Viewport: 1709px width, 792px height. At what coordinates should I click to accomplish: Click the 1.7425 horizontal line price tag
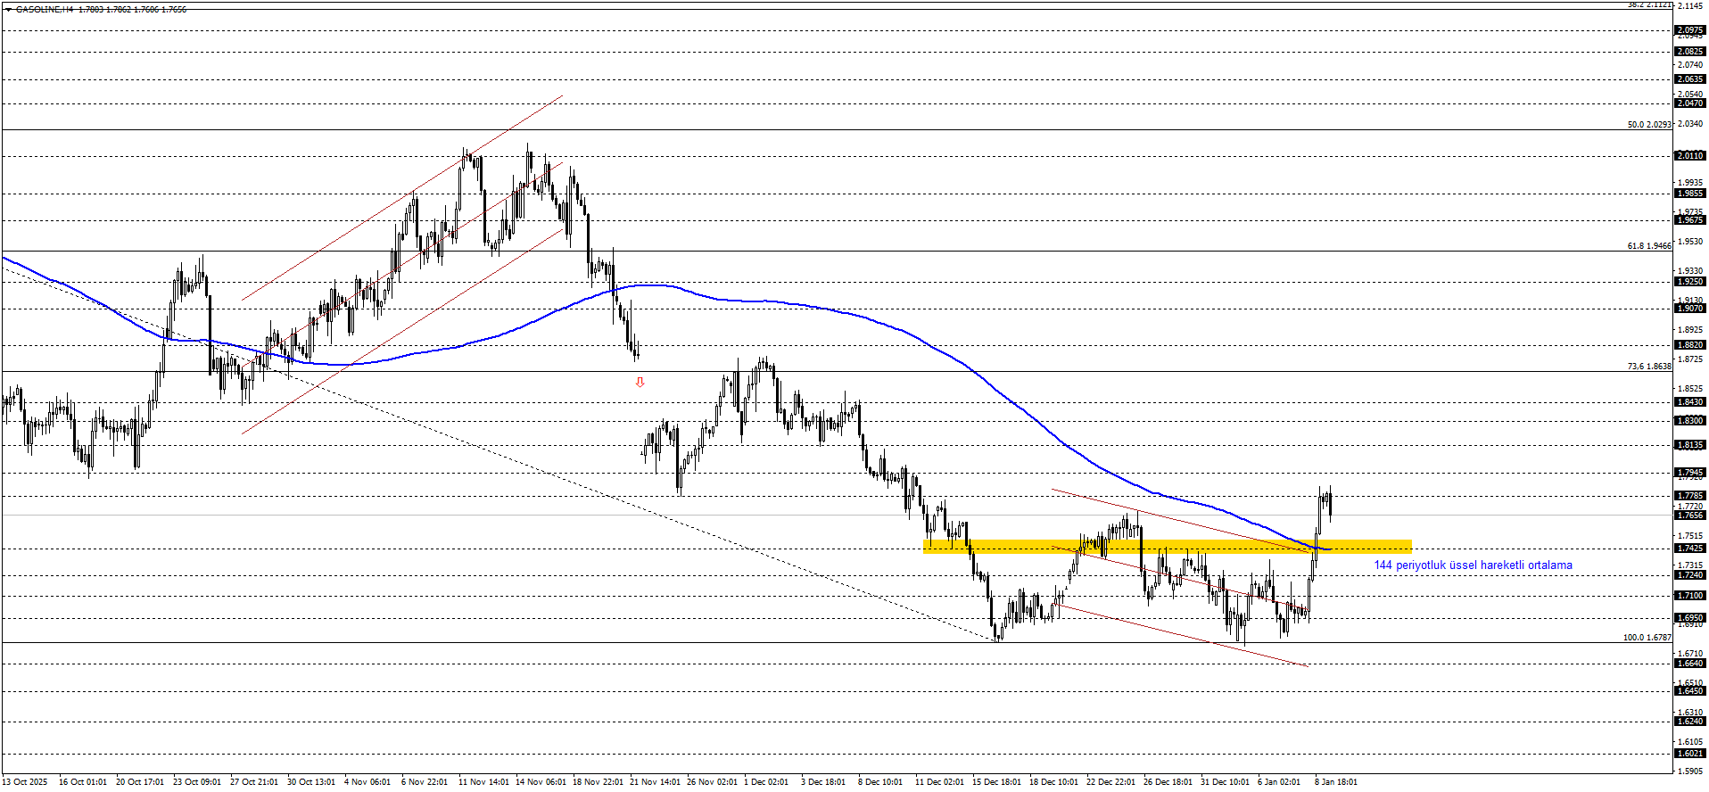(1689, 549)
